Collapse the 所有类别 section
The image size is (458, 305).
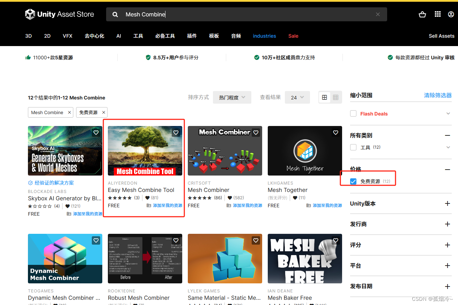coord(448,135)
